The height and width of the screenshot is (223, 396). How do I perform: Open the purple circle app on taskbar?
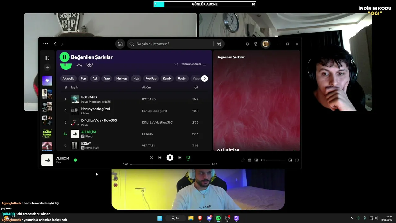(x=236, y=218)
